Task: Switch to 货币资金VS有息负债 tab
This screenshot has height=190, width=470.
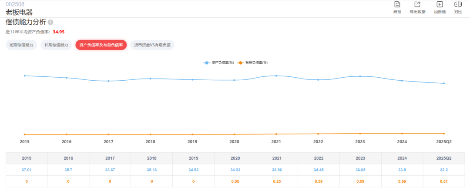Action: click(152, 45)
